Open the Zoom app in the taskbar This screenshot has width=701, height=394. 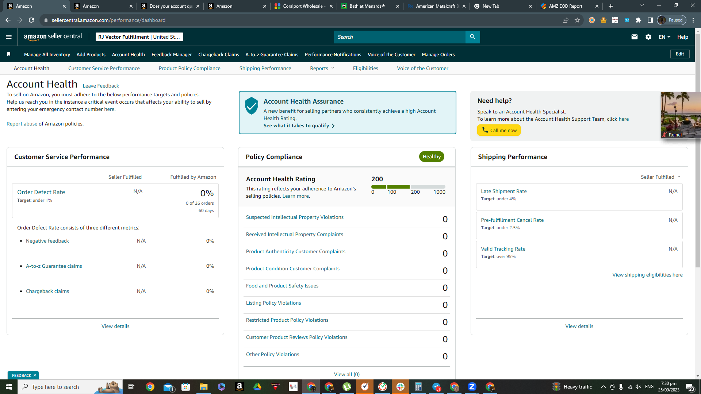(472, 387)
